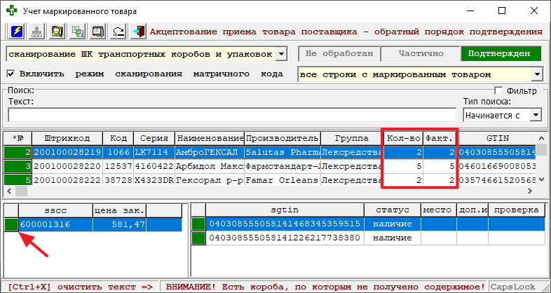
Task: Click the Штрихкод column header
Action: pos(67,138)
